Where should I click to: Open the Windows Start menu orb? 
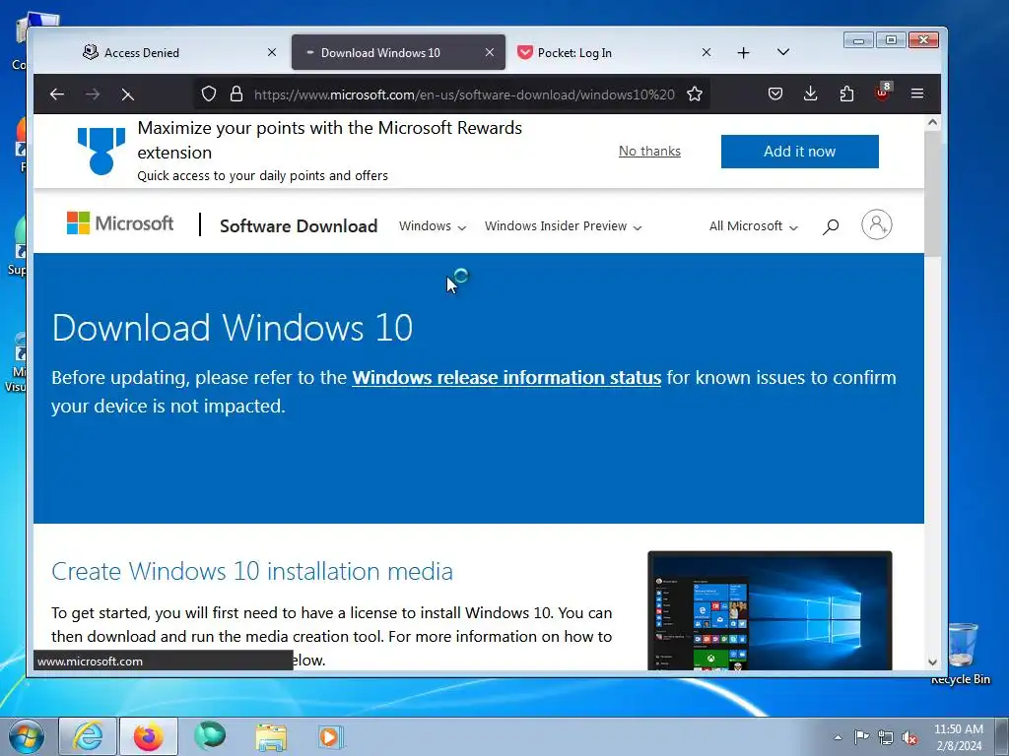pyautogui.click(x=26, y=736)
